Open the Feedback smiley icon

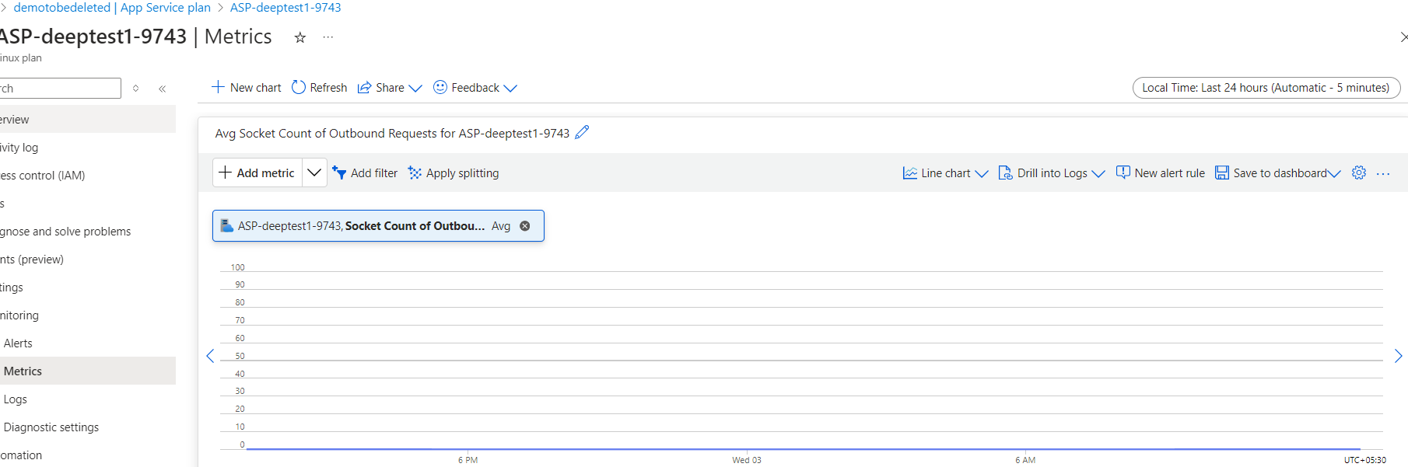pos(440,87)
